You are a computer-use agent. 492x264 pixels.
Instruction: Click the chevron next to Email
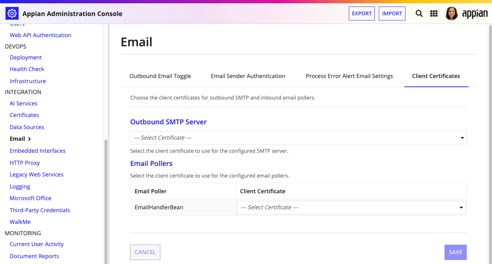[x=30, y=139]
